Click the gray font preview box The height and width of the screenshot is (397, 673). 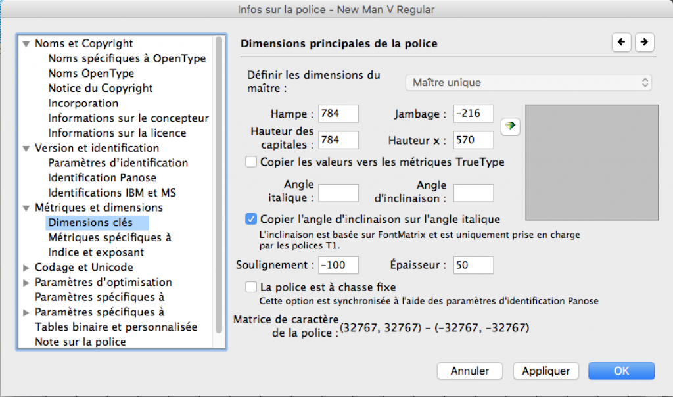pyautogui.click(x=592, y=162)
